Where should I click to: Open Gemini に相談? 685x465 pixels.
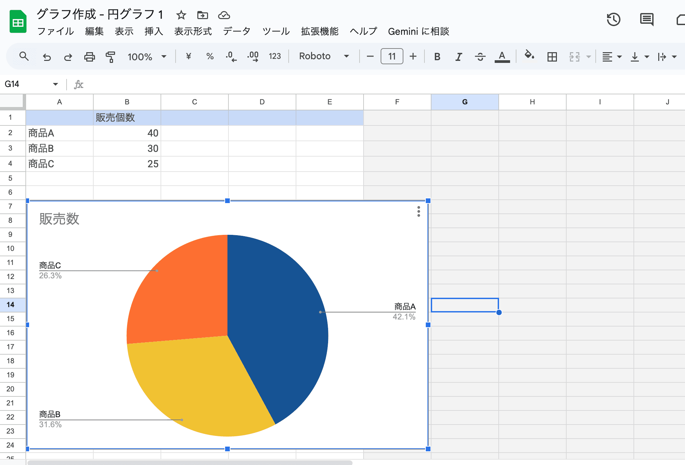point(419,31)
